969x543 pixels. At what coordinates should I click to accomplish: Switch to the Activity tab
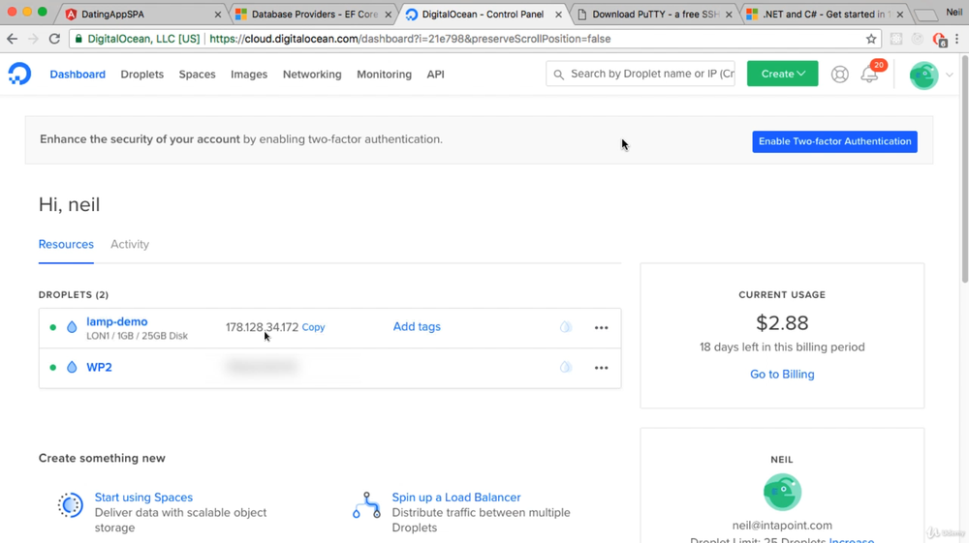pos(130,244)
